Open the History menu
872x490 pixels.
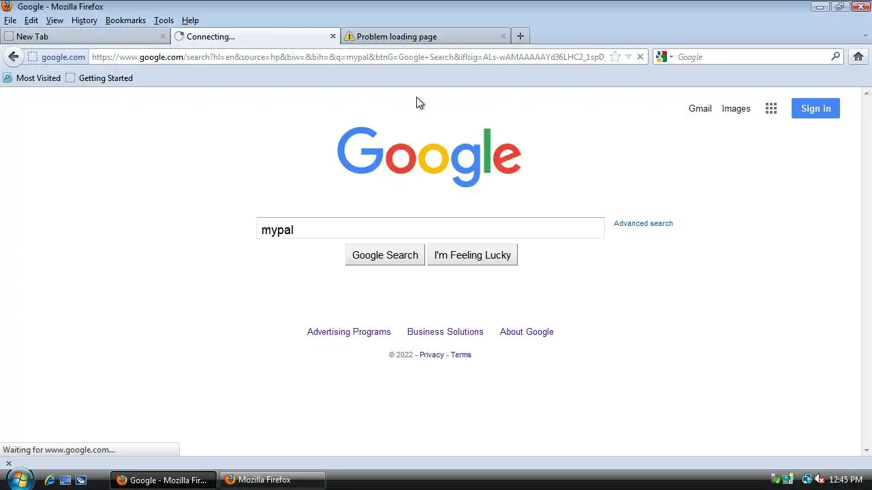click(84, 20)
